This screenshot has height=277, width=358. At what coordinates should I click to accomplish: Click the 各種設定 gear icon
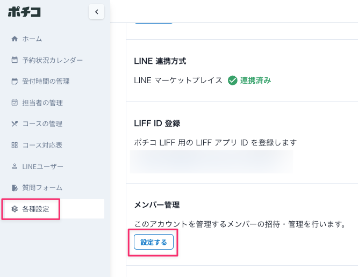15,209
